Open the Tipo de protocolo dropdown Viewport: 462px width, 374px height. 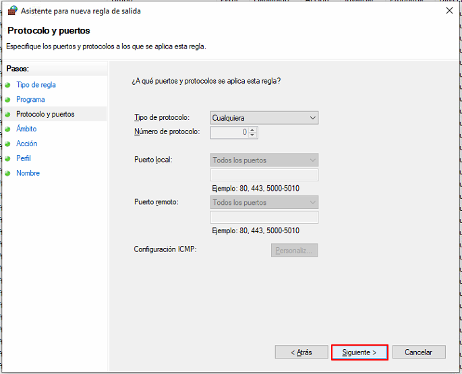pos(264,118)
